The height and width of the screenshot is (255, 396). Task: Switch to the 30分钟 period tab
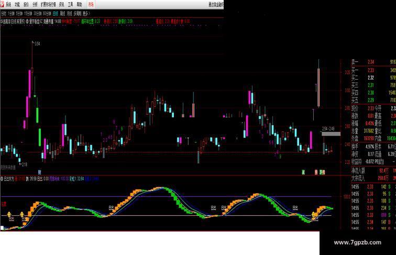coord(38,14)
